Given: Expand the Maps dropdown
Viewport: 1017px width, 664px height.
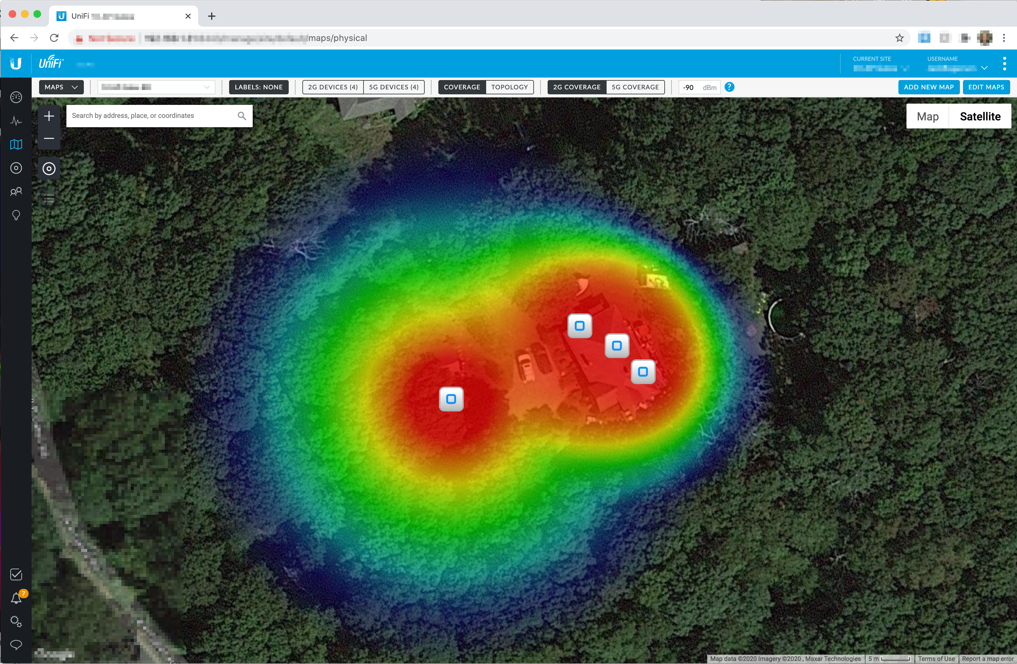Looking at the screenshot, I should point(61,87).
